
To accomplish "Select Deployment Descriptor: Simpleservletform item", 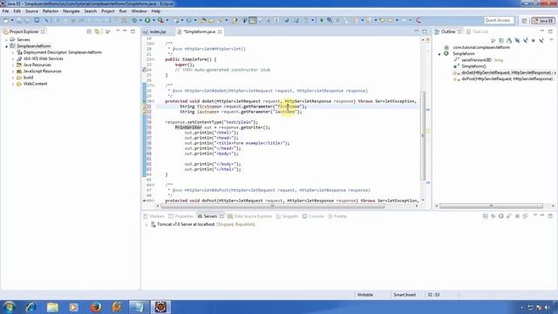I will 62,52.
